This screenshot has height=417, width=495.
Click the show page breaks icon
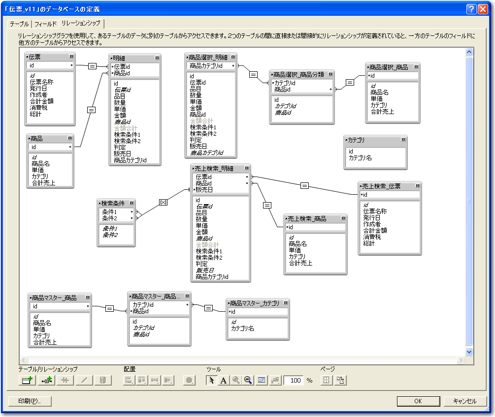326,380
